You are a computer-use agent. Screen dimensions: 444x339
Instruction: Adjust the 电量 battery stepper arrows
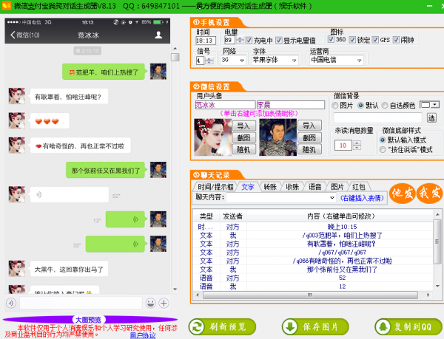pyautogui.click(x=240, y=40)
